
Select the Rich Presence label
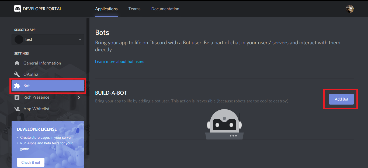[x=36, y=97]
